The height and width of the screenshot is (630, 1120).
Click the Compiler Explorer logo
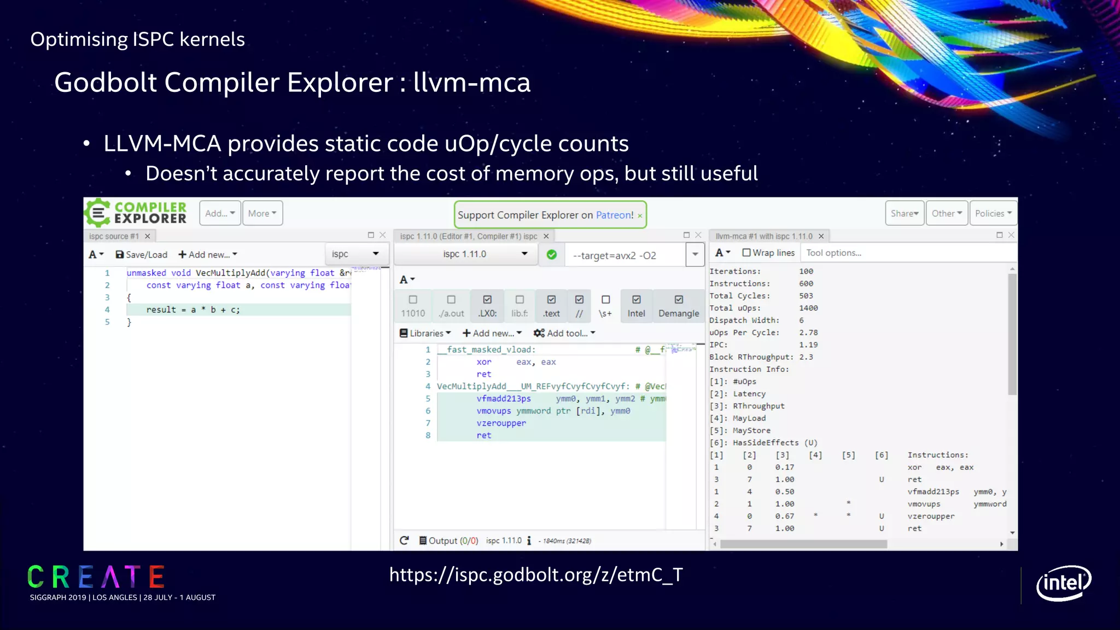tap(136, 213)
